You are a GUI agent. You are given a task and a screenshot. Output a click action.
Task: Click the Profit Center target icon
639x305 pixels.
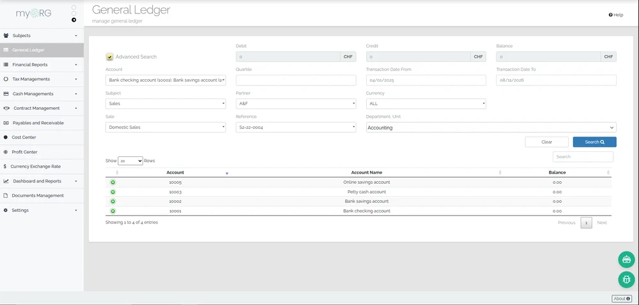(x=6, y=152)
